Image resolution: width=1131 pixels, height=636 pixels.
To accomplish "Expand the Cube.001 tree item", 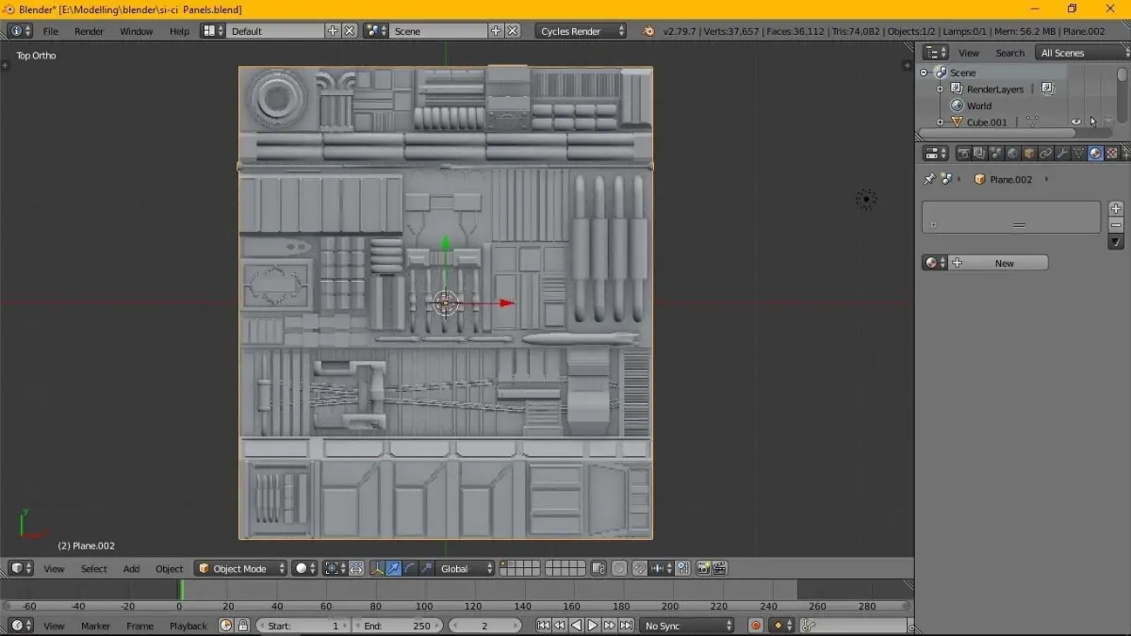I will point(940,122).
